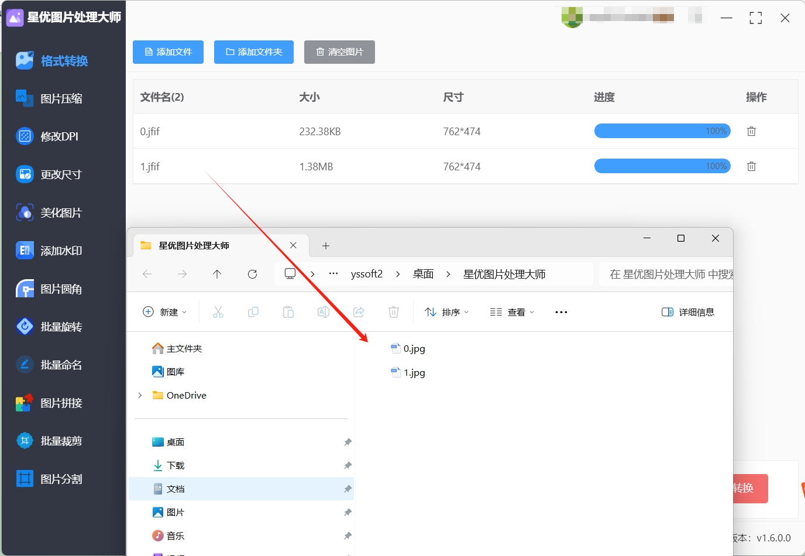Viewport: 805px width, 556px height.
Task: Add a new Explorer tab
Action: (x=326, y=246)
